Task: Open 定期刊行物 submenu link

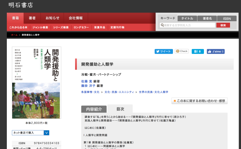Action: pos(117,27)
